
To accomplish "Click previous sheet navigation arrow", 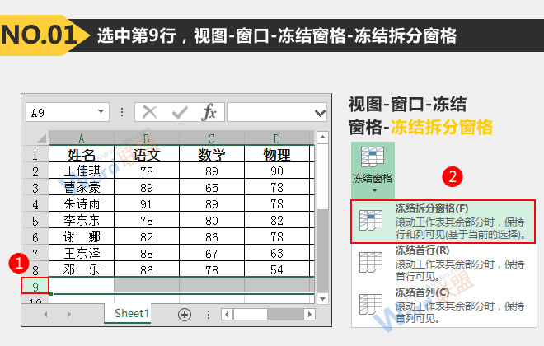I will coord(45,315).
